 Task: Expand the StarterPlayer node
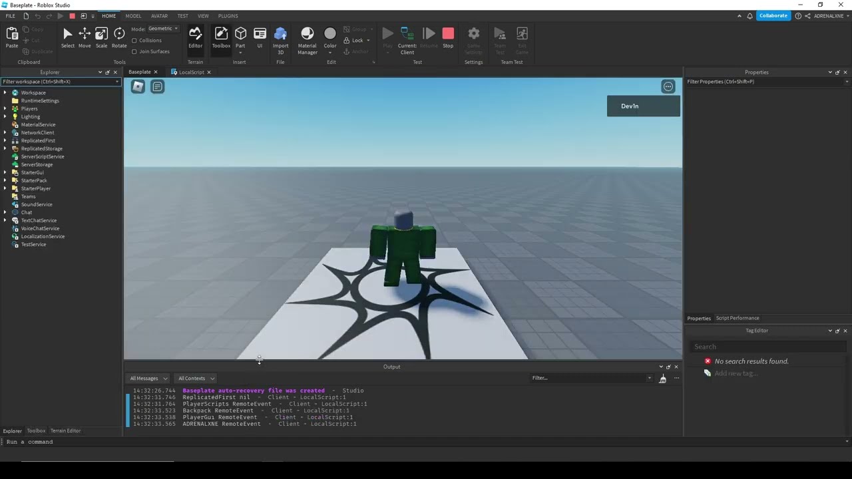click(x=5, y=188)
